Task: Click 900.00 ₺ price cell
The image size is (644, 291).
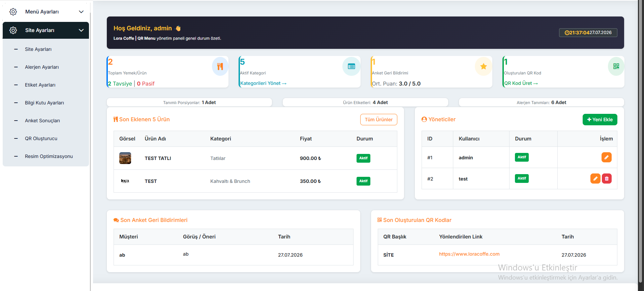Action: click(310, 158)
